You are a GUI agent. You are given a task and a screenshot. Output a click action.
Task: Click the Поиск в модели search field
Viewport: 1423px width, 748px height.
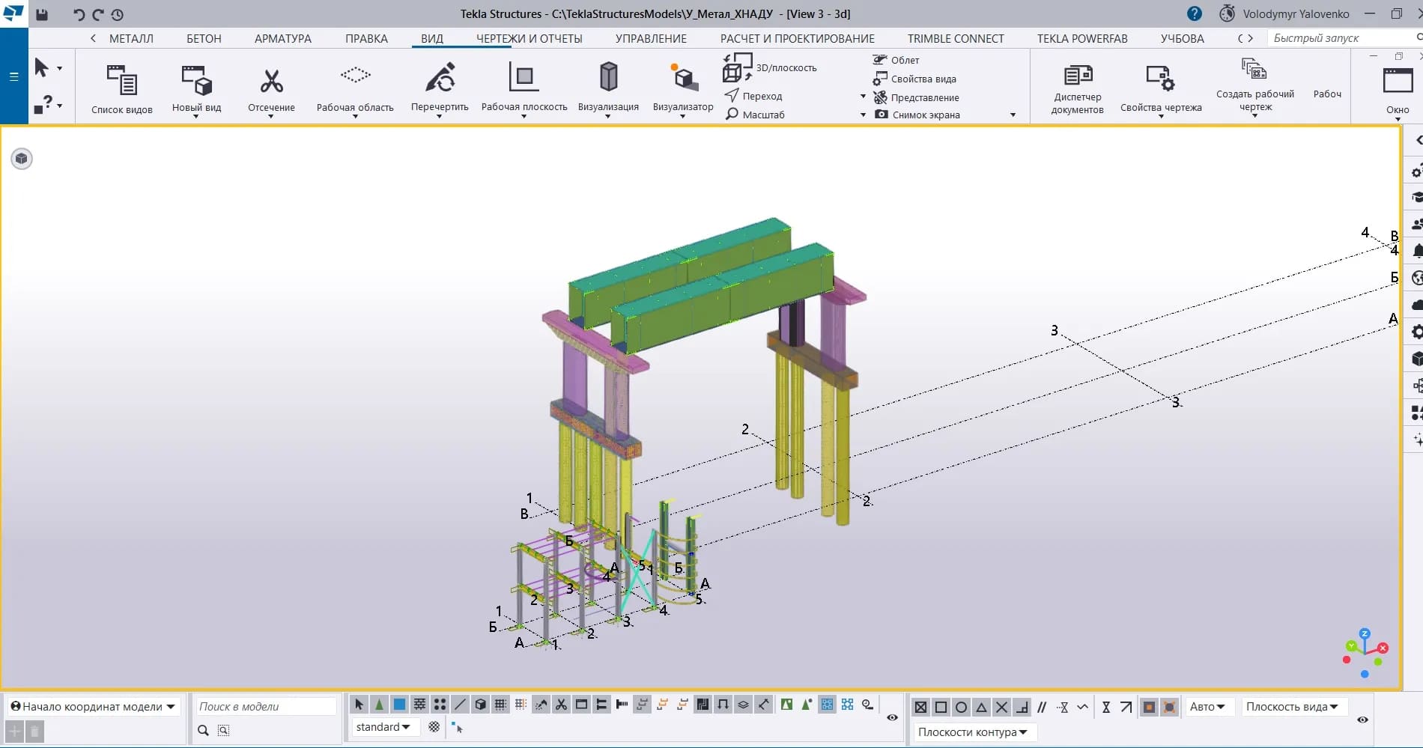click(x=265, y=707)
